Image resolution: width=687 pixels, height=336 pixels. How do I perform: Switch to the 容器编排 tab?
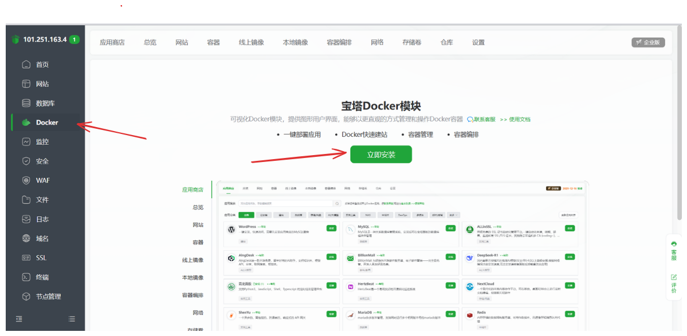click(x=339, y=42)
